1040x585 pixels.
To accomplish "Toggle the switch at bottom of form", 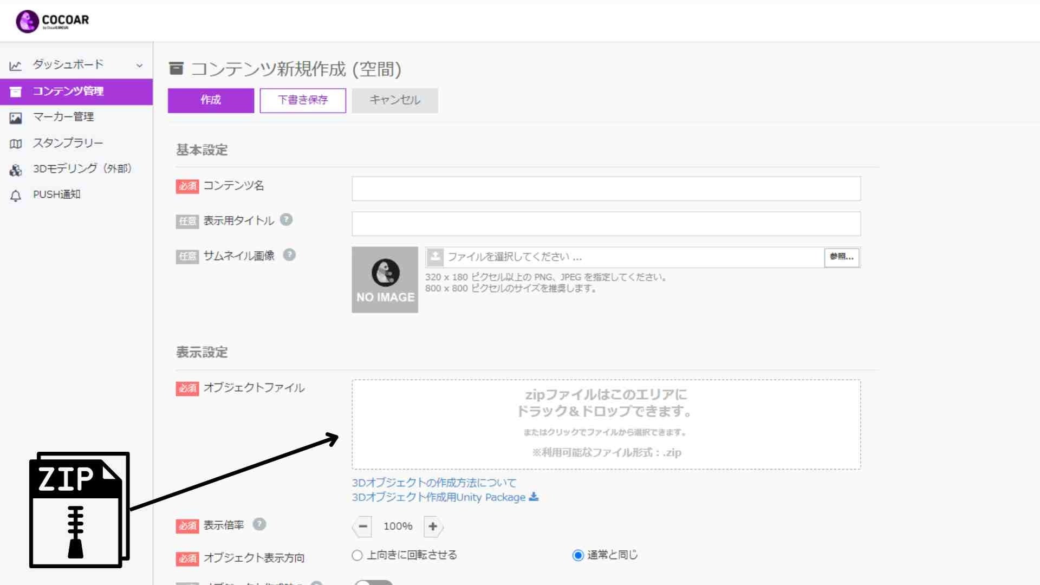I will 374,583.
